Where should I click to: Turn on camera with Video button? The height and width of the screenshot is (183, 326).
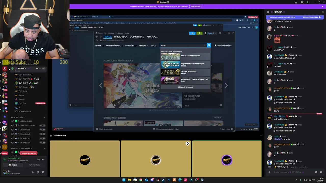tap(13, 165)
